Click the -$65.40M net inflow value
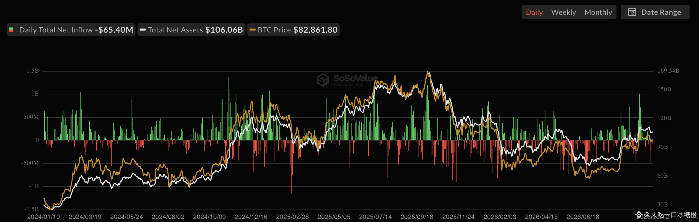The image size is (699, 222). (x=114, y=30)
